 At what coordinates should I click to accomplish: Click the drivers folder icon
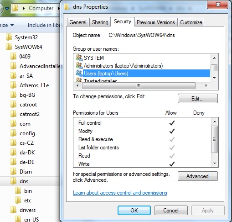click(x=13, y=210)
